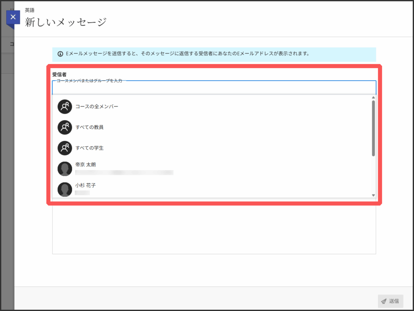Viewport: 414px width, 311px height.
Task: Pick すべての学生 in the dropdown list
Action: click(x=89, y=148)
